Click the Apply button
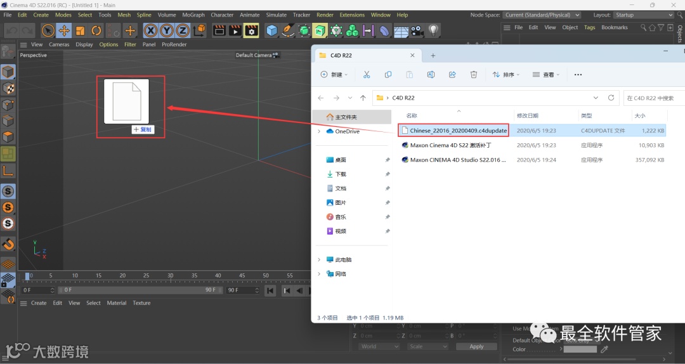 (x=476, y=346)
